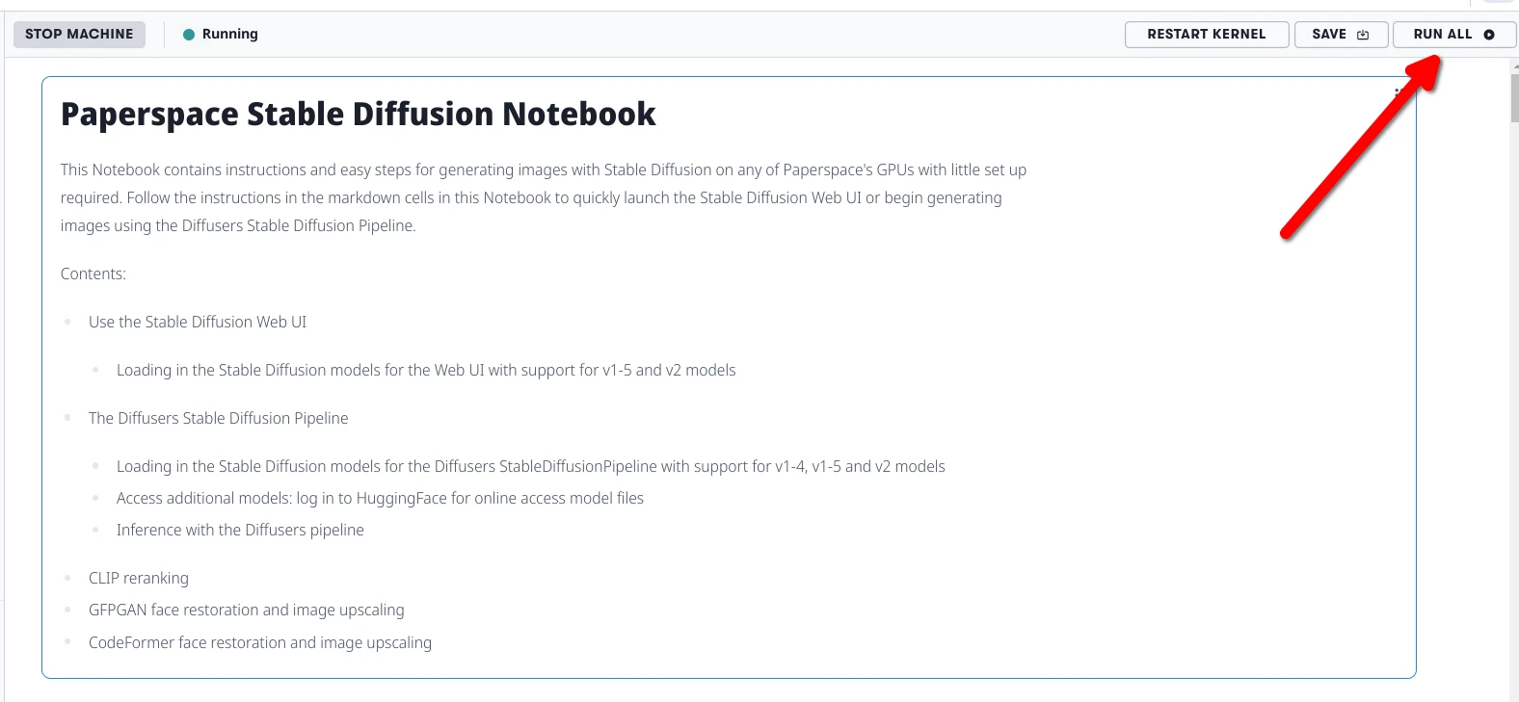Click "Use the Stable Diffusion Web UI" item

click(x=198, y=323)
